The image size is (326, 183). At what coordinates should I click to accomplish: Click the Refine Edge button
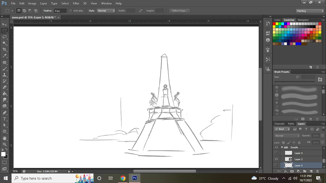[180, 11]
